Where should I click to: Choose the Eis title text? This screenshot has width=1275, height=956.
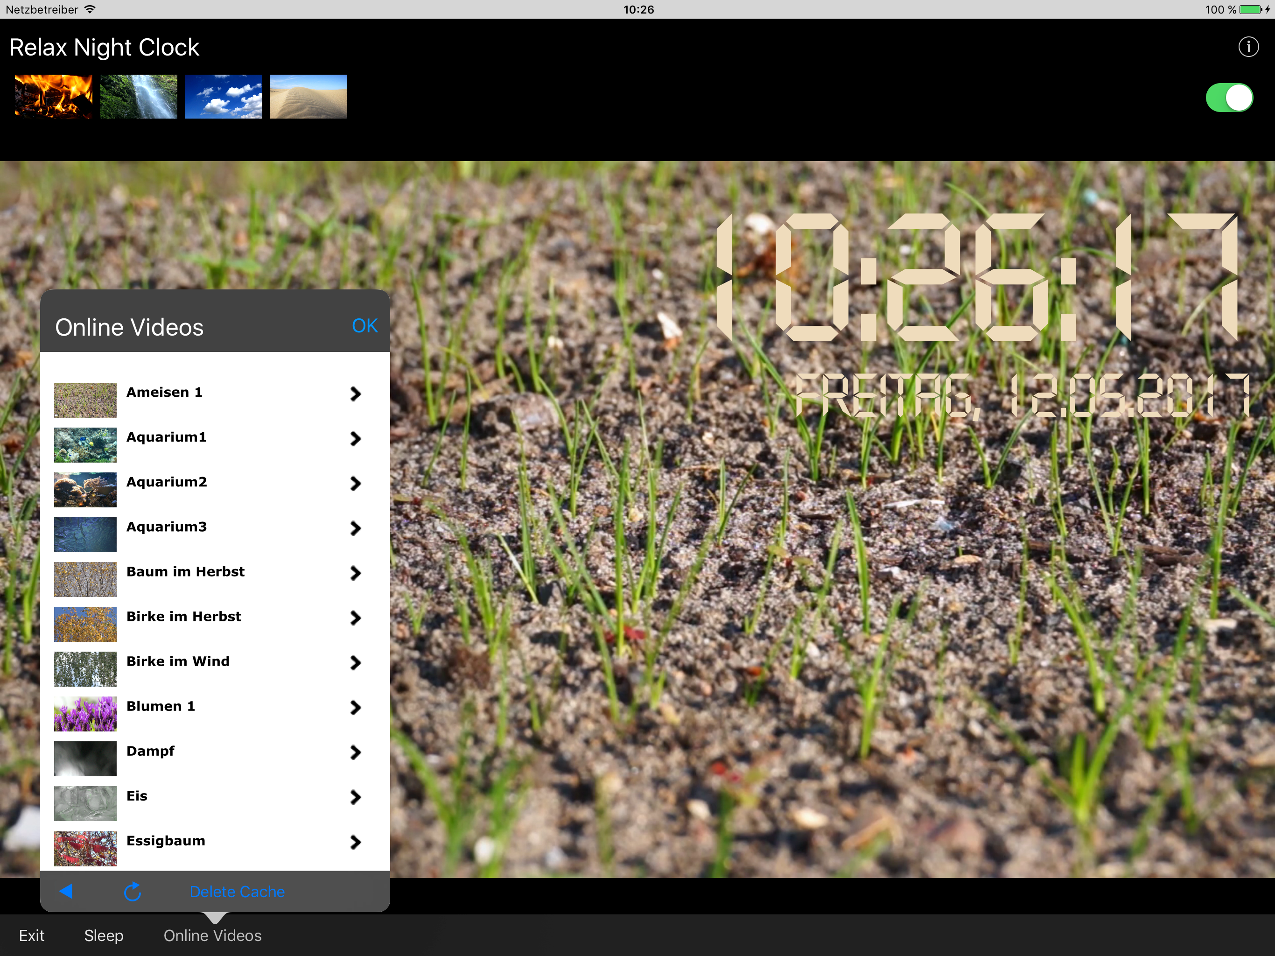click(137, 796)
